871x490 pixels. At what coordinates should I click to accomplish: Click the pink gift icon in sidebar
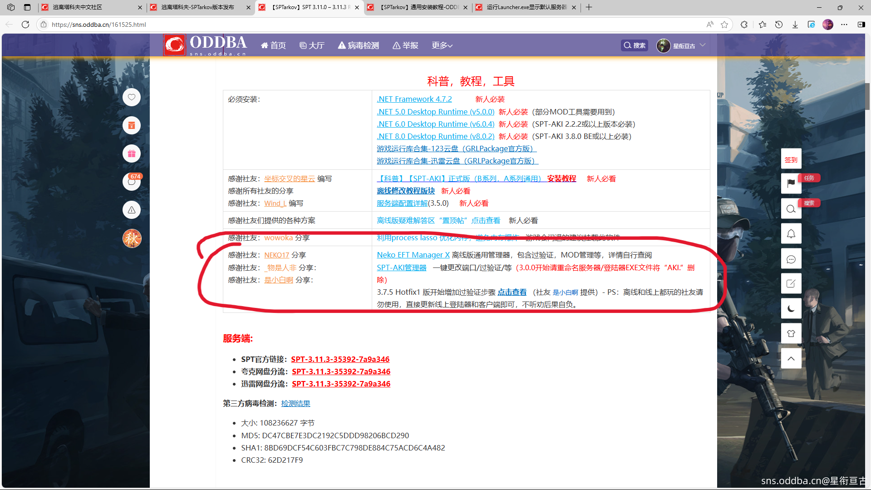[x=132, y=153]
